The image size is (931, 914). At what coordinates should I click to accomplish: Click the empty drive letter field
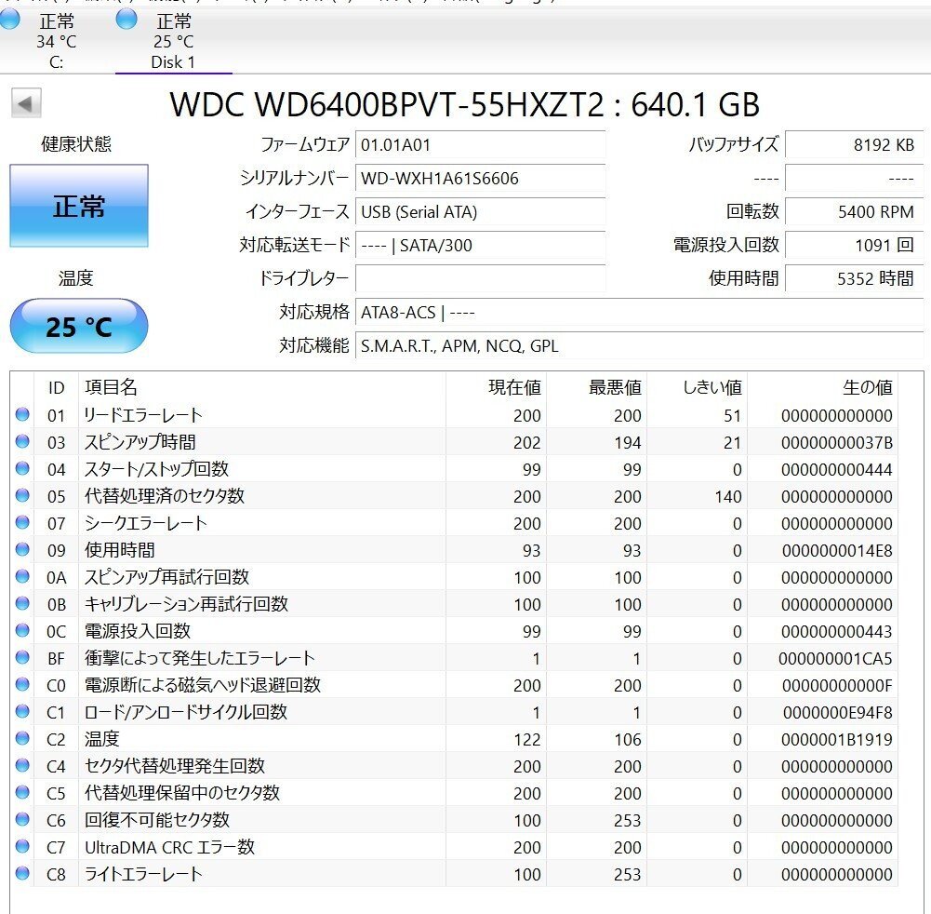(480, 278)
